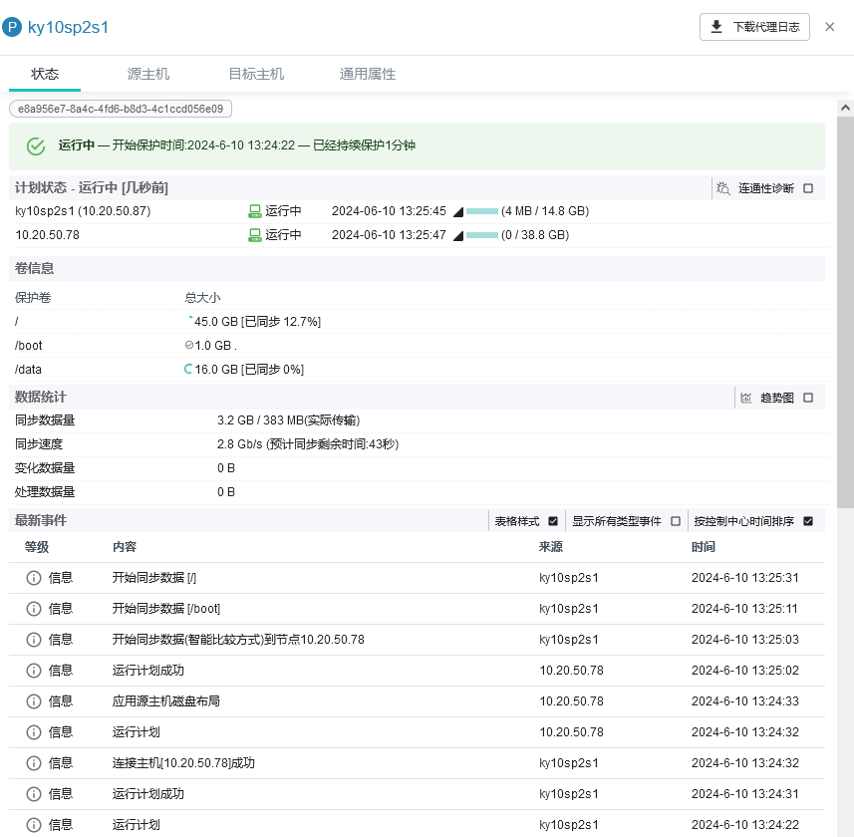
Task: Click the signal strength icon beside 4 MB usage
Action: (456, 211)
